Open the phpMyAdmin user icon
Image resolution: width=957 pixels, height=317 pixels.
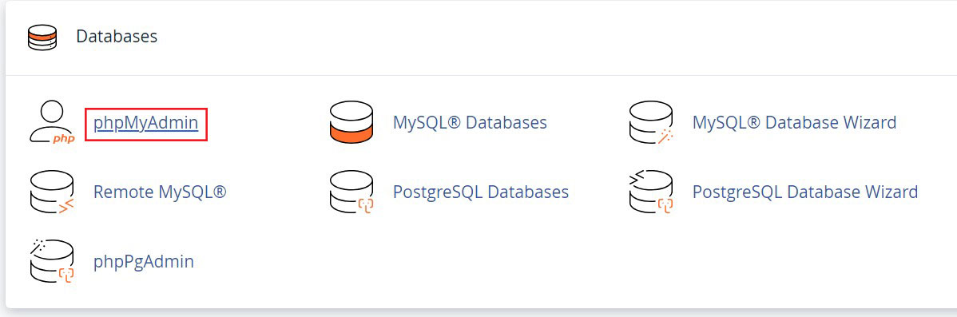(x=51, y=123)
